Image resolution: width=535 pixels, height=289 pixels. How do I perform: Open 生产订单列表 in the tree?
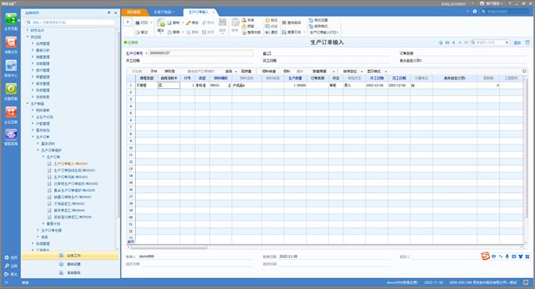click(x=70, y=177)
